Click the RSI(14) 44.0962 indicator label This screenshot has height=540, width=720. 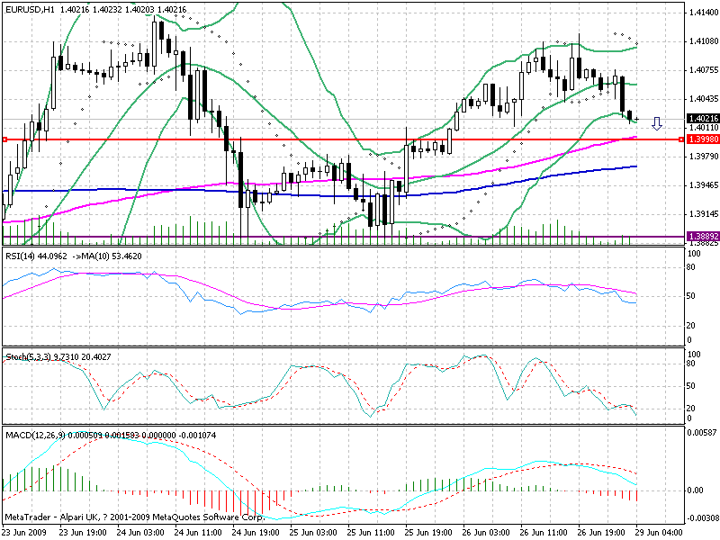pos(36,256)
